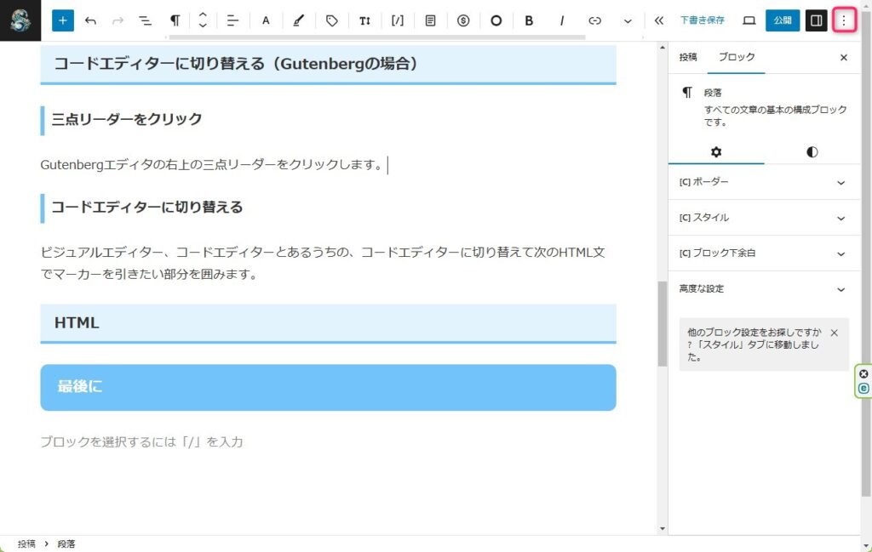872x552 pixels.
Task: Dismiss the block settings notice
Action: tap(834, 333)
